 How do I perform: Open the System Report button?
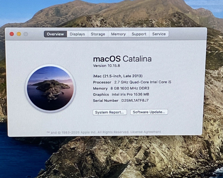[110, 112]
